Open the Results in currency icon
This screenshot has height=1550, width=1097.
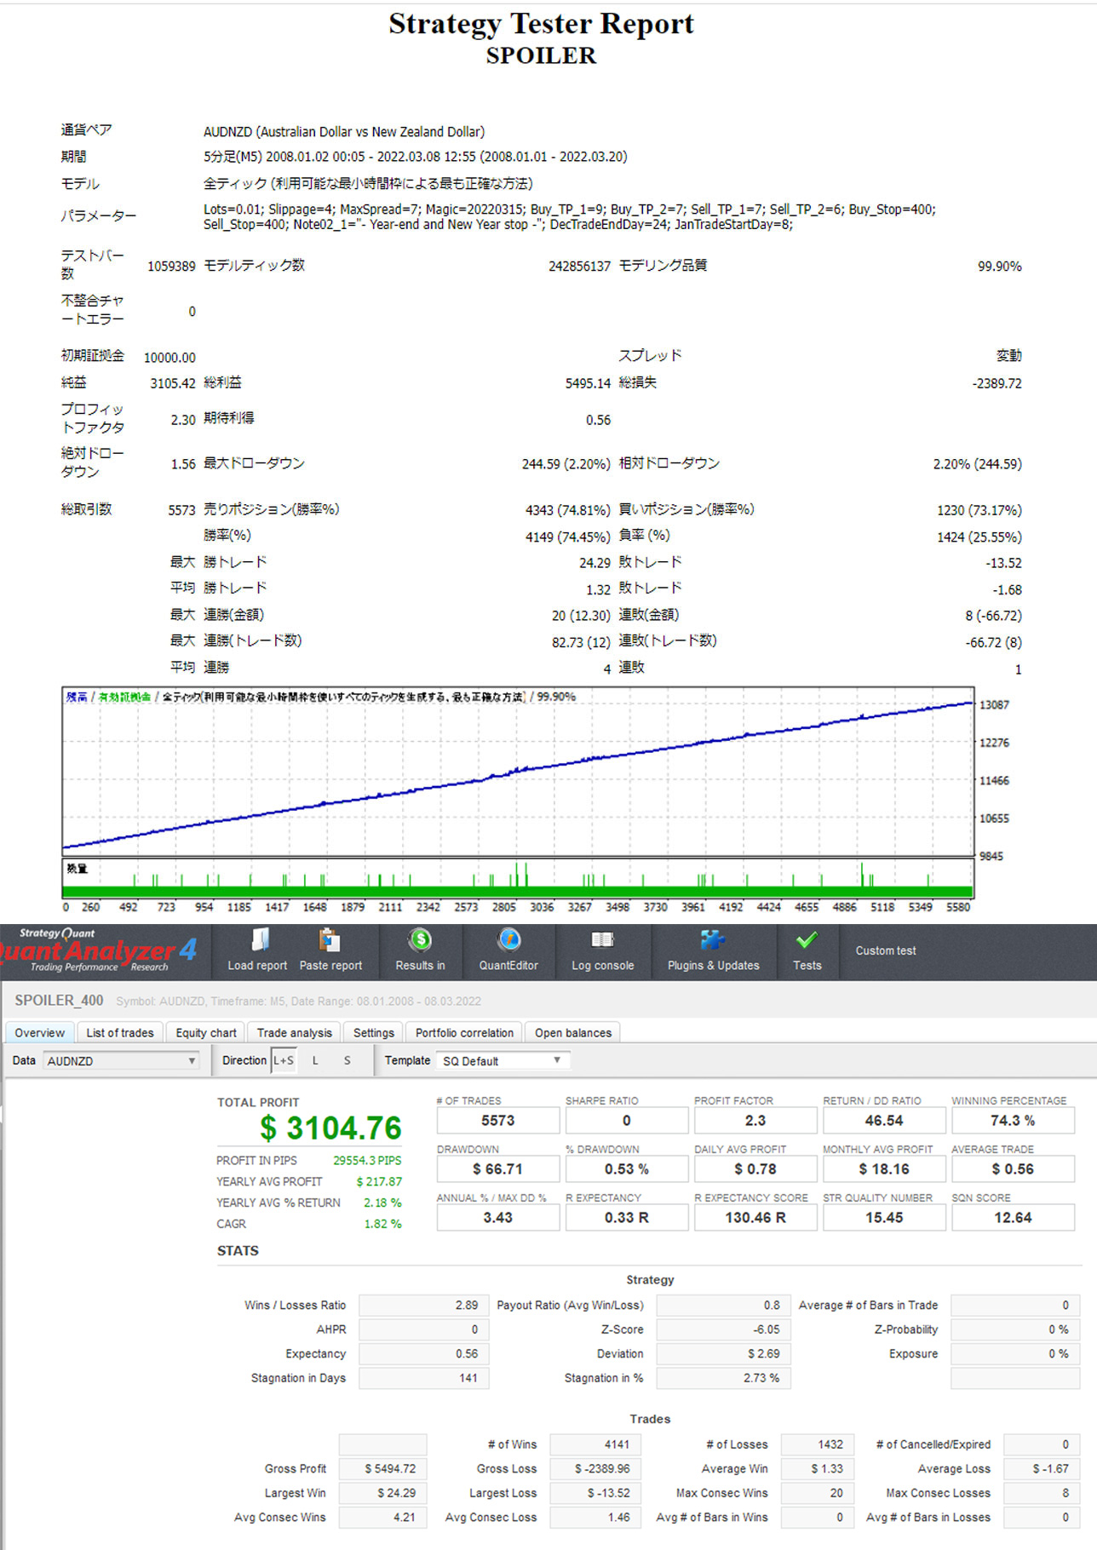[x=420, y=940]
